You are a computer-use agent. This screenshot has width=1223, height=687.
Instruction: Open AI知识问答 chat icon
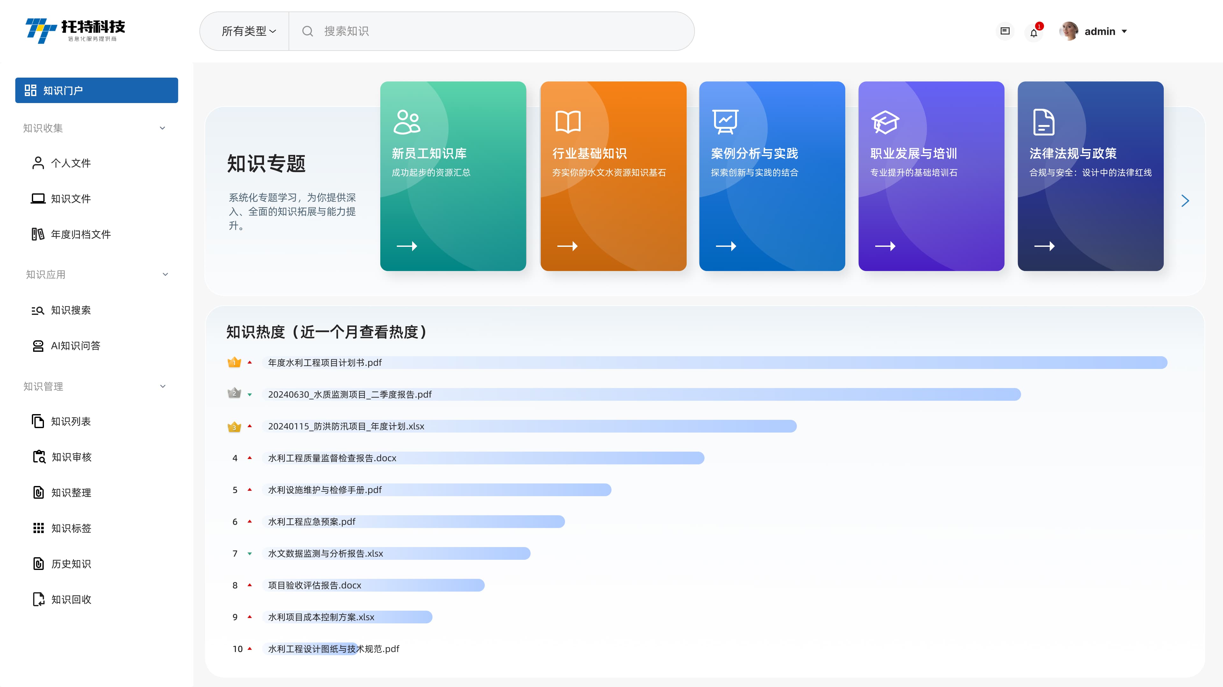coord(38,346)
